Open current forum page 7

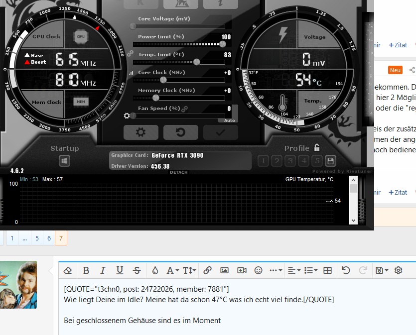(61, 238)
